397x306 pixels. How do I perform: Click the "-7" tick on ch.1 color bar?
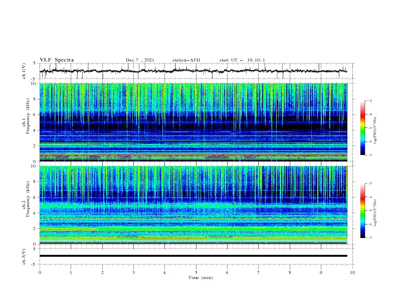click(x=370, y=155)
